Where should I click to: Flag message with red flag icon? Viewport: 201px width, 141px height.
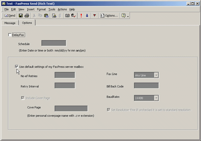point(95,16)
